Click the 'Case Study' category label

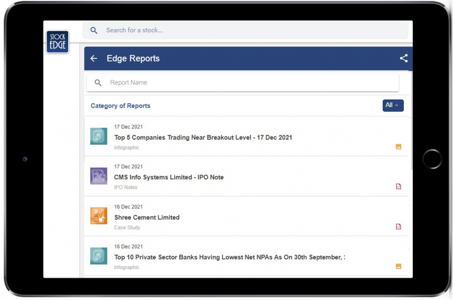click(127, 228)
